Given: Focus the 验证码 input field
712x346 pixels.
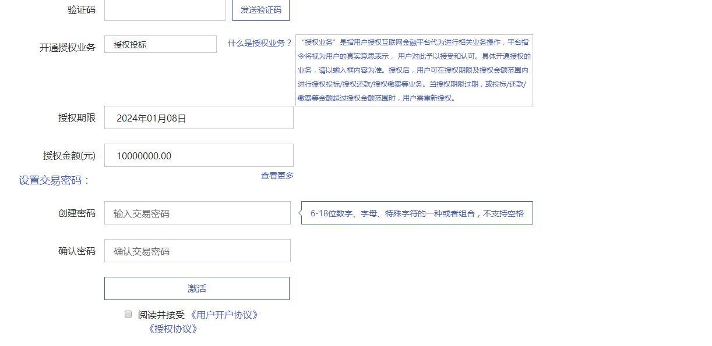Looking at the screenshot, I should pos(165,10).
